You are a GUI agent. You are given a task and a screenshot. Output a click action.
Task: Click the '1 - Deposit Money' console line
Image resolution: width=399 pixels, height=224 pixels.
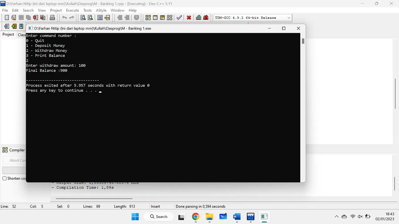[46, 45]
